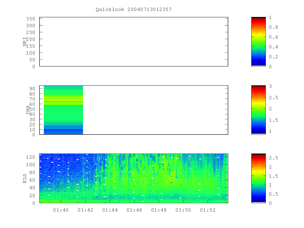Click the IMA panel colorbar
The width and height of the screenshot is (304, 228).
pos(258,110)
